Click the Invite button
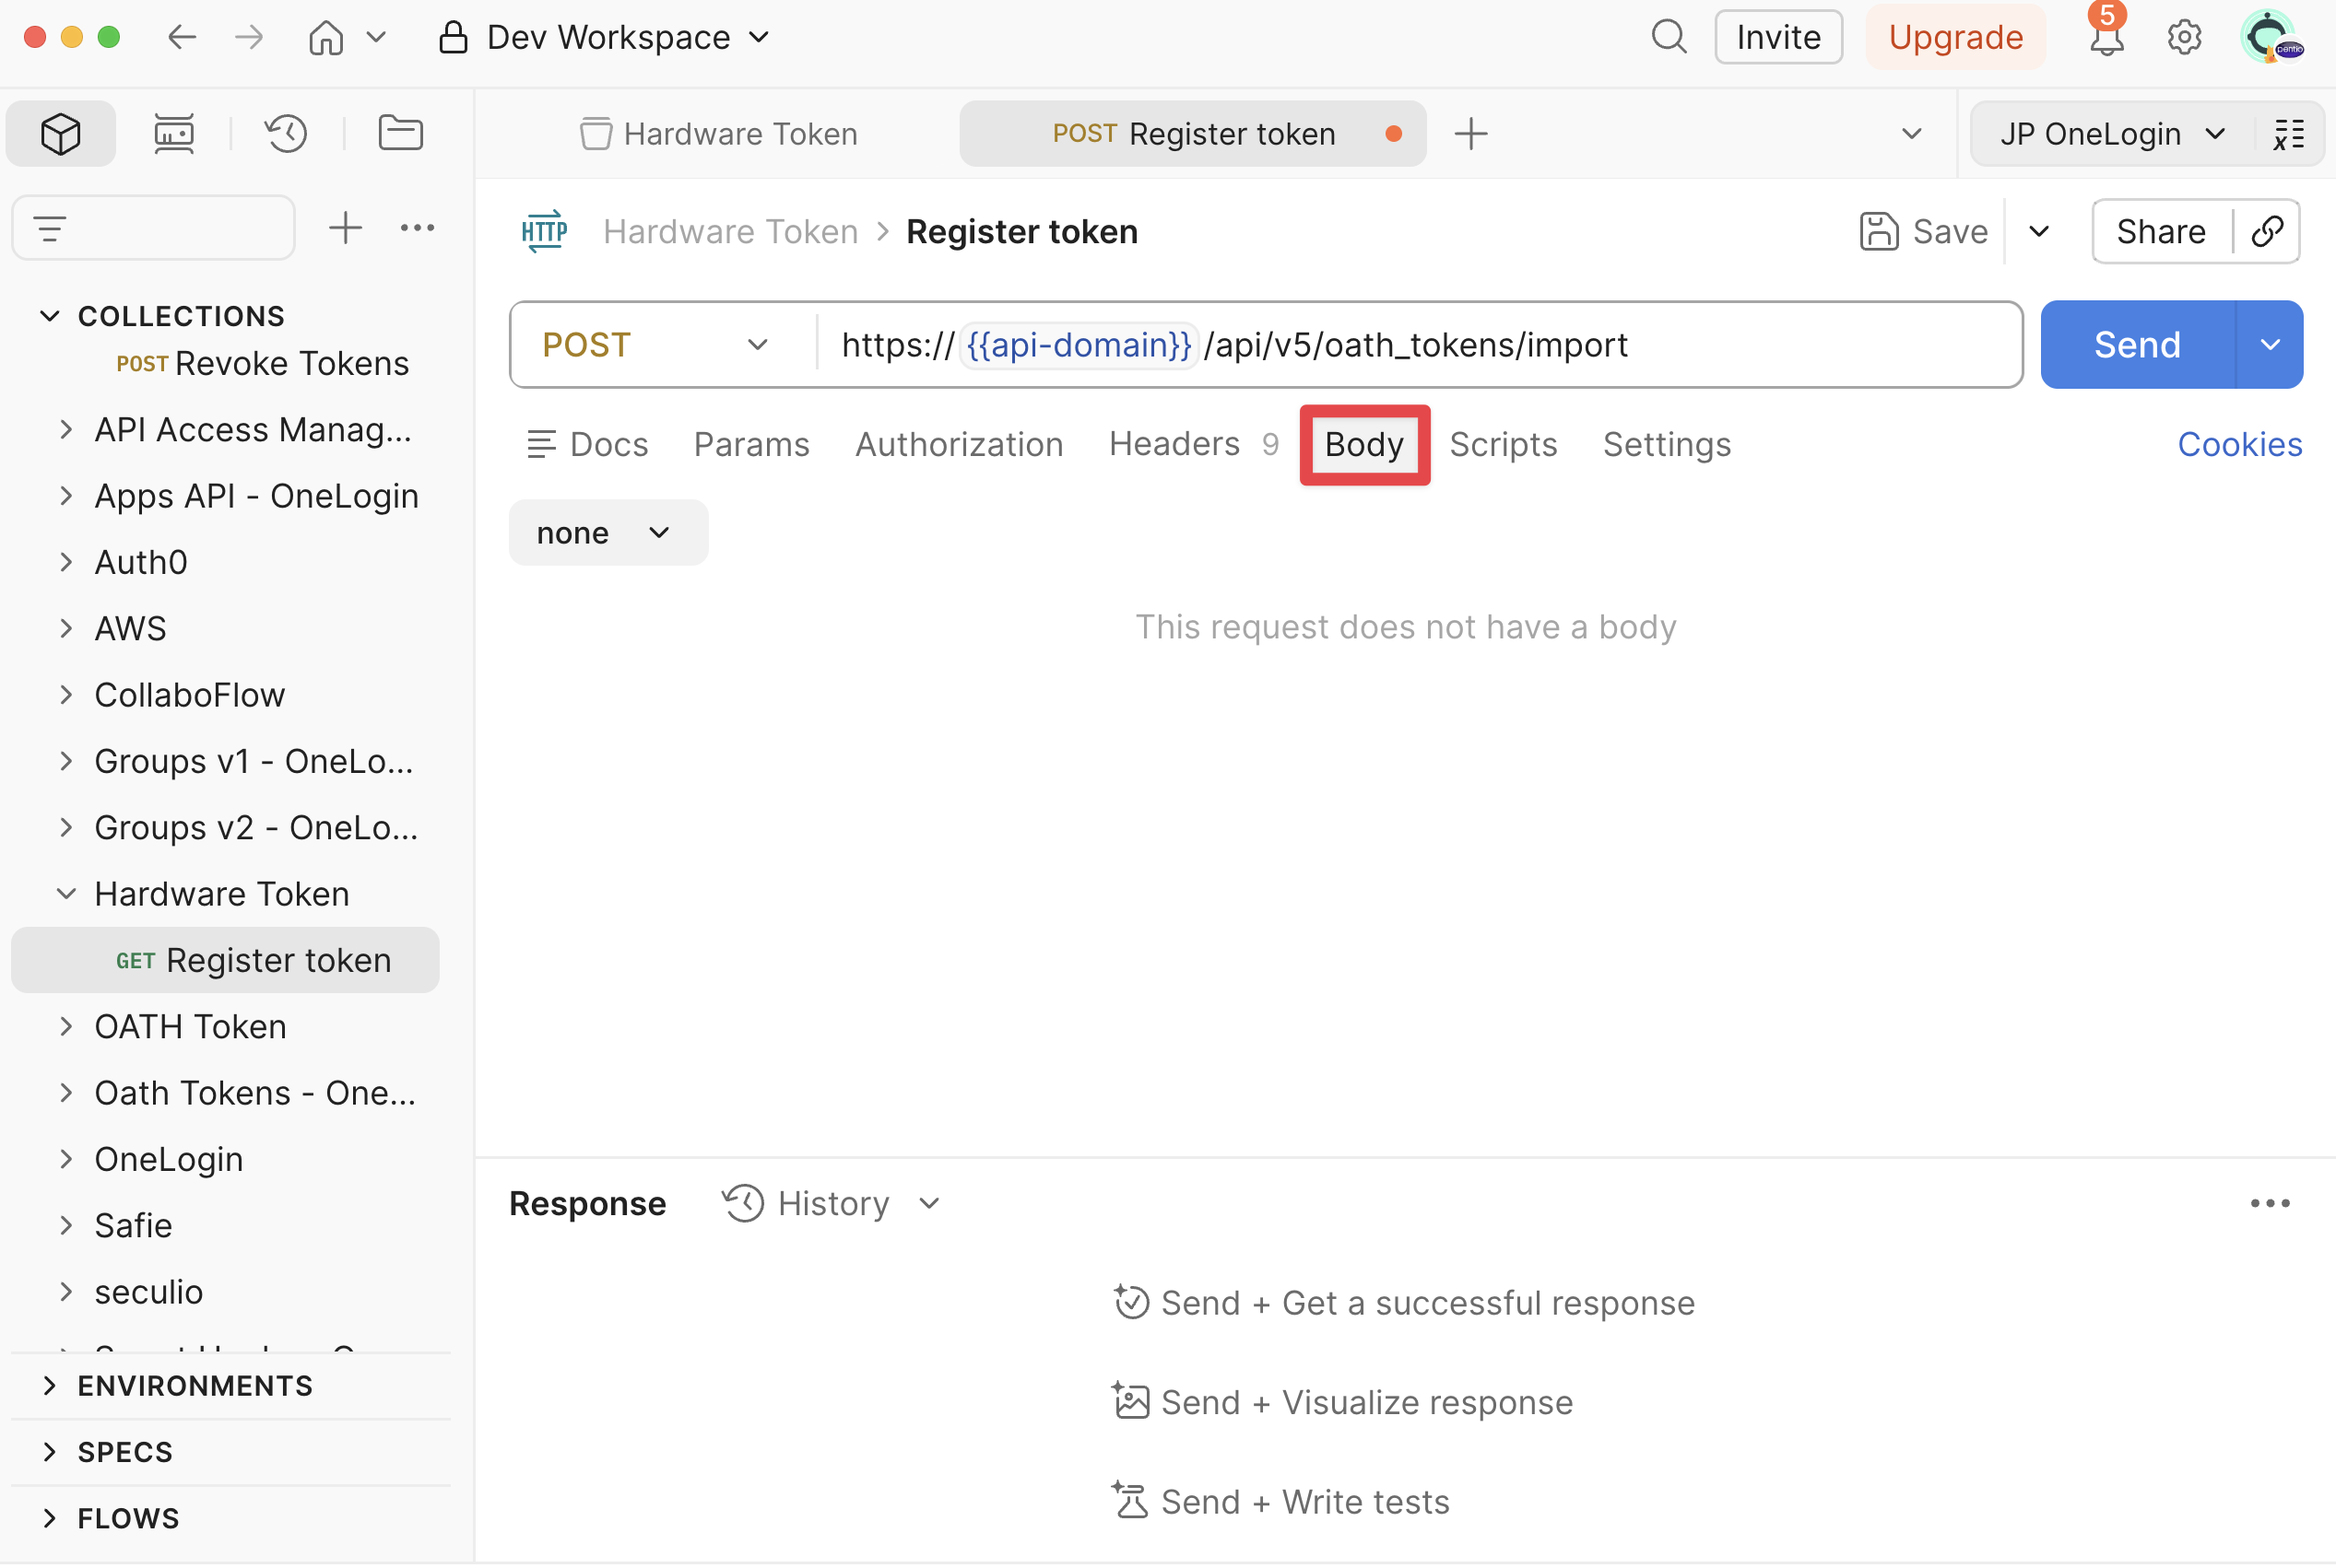 tap(1777, 38)
